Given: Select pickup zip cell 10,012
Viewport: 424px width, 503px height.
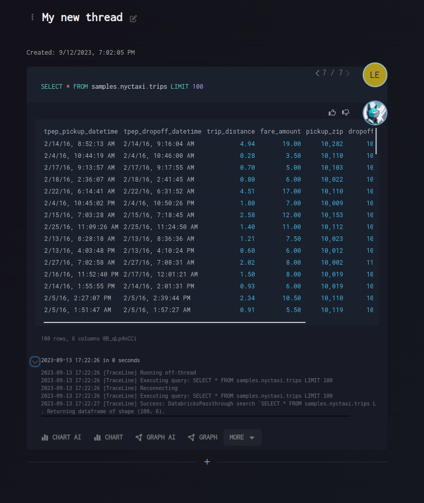Looking at the screenshot, I should click(332, 251).
